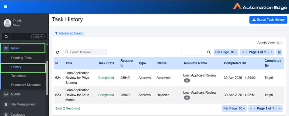Toggle the Admin View switch
The height and width of the screenshot is (116, 289).
pos(279,43)
